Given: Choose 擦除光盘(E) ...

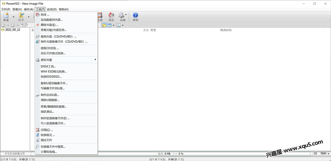Looking at the screenshot, I should point(66,25).
